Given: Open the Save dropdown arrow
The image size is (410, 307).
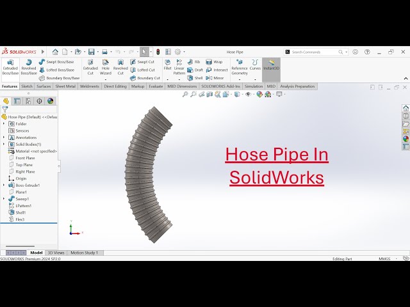Looking at the screenshot, I should 98,52.
